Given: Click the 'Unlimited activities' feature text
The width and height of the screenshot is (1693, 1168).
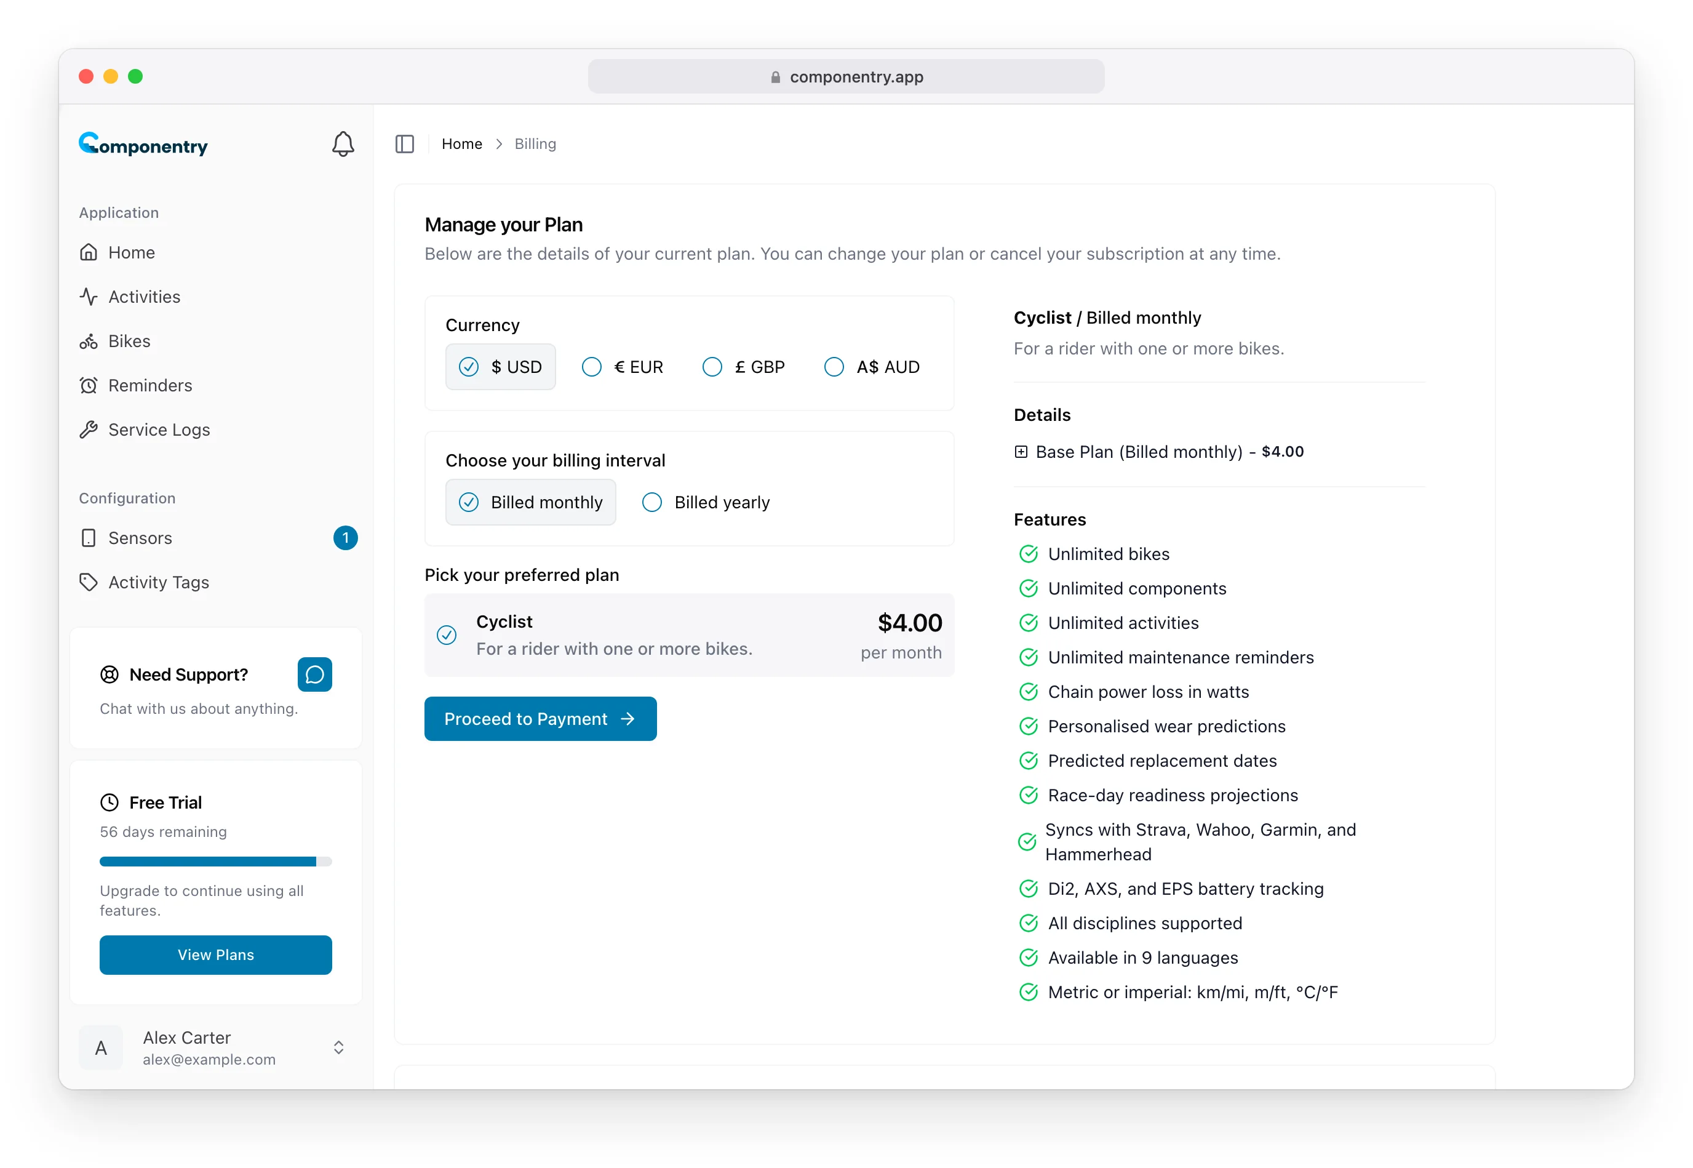Looking at the screenshot, I should pyautogui.click(x=1123, y=623).
